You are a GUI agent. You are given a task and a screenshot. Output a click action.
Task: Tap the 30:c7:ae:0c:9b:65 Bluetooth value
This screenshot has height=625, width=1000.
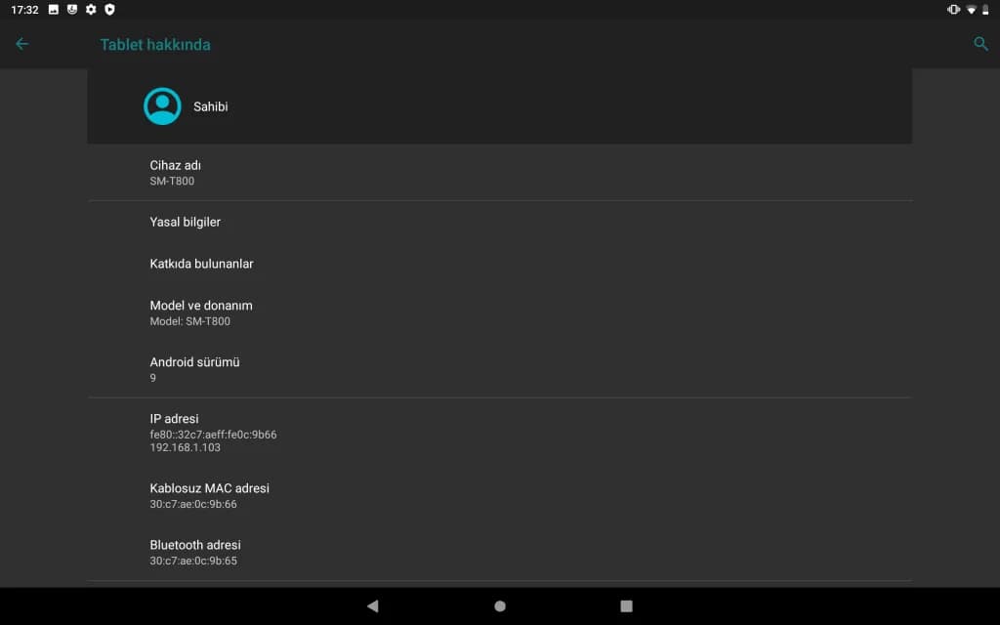click(x=193, y=561)
